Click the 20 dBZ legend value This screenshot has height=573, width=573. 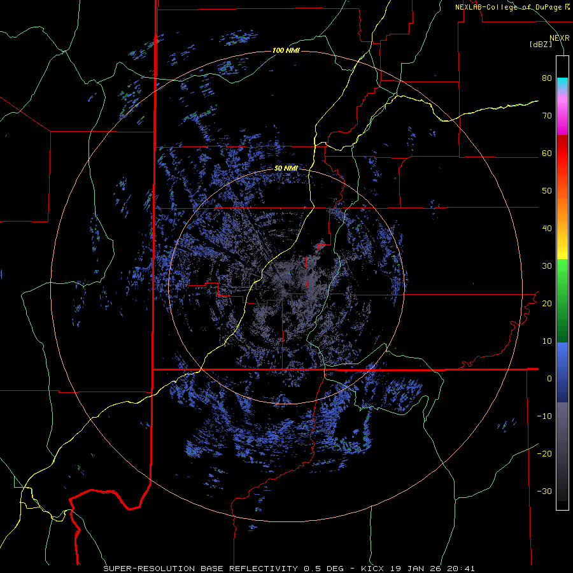pos(547,304)
